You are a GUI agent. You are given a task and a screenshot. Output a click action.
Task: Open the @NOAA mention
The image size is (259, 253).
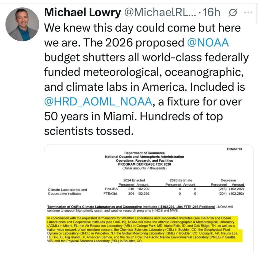208,42
